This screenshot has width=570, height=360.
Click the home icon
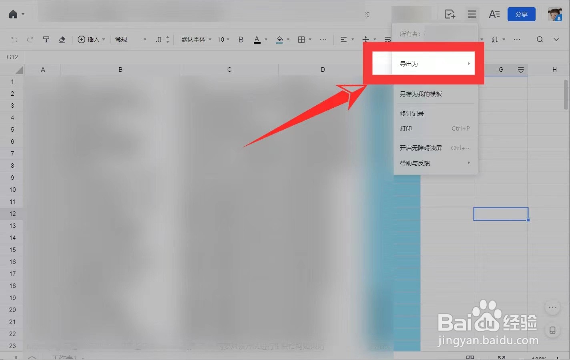13,14
